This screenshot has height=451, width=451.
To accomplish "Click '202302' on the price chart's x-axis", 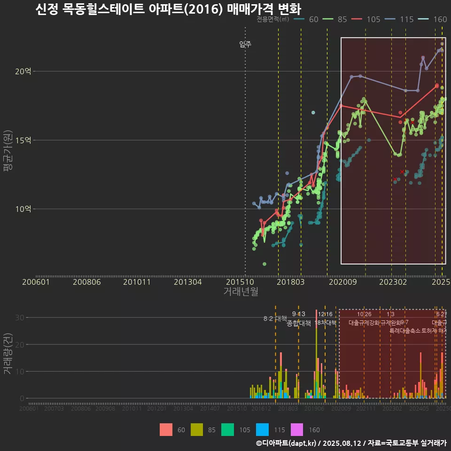I will tap(393, 282).
